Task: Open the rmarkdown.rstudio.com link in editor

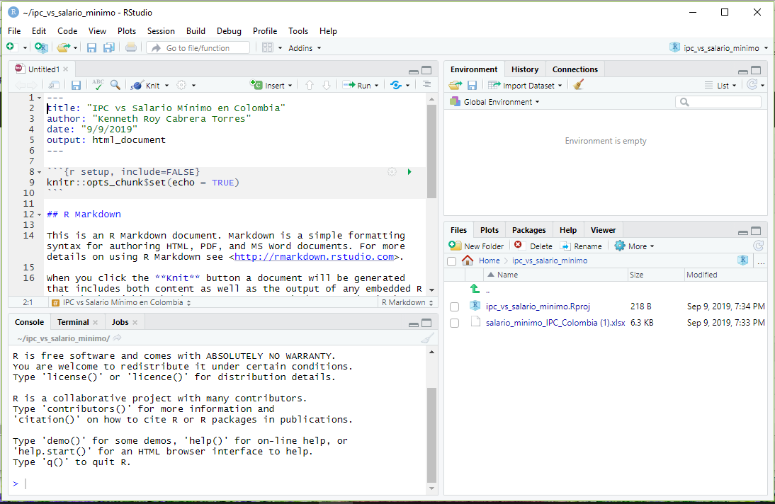Action: (x=315, y=257)
